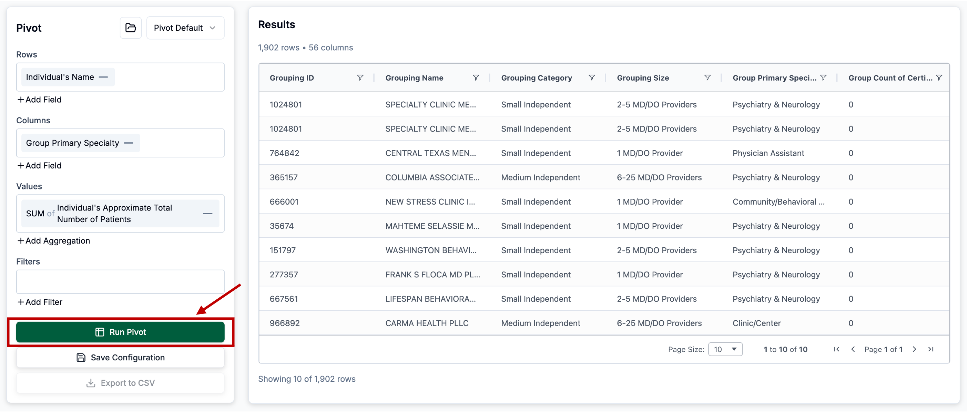Open the Page Size dropdown
Viewport: 968px width, 412px height.
[725, 349]
